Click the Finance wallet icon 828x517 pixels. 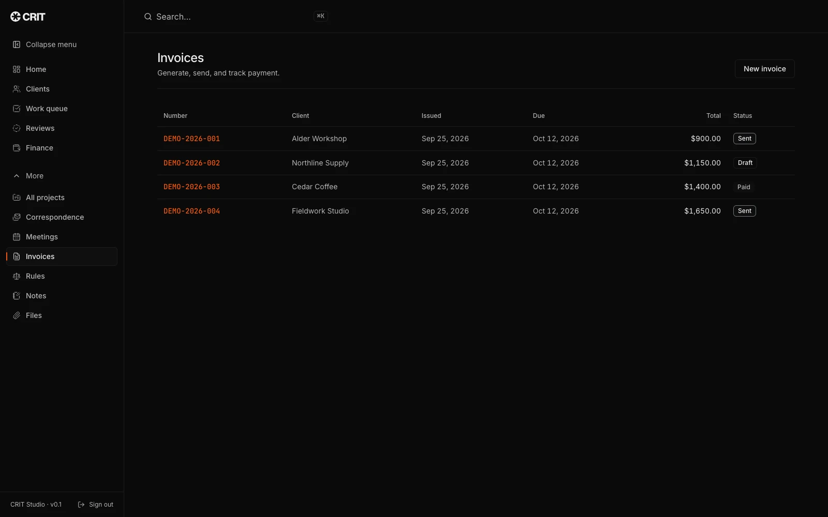click(17, 148)
